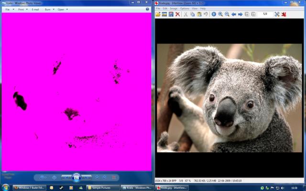The width and height of the screenshot is (306, 191).
Task: Open IrfanView settings tools icon
Action: tap(277, 14)
